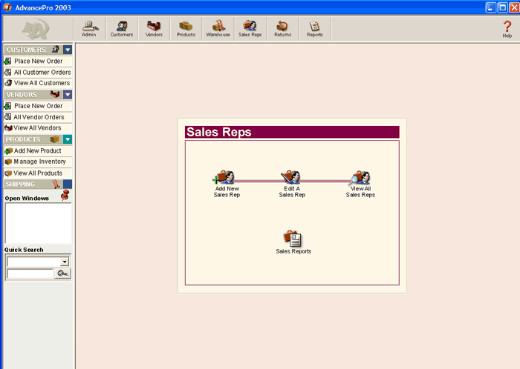Maximize the AdvancePro 2003 window
Image resolution: width=520 pixels, height=369 pixels.
pos(503,7)
